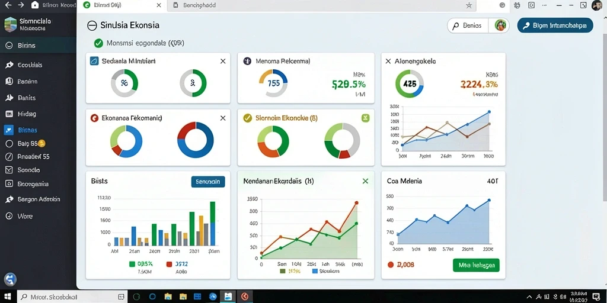Collapse the Sinulsia Ekonsia header circle
The width and height of the screenshot is (607, 303).
pos(92,25)
